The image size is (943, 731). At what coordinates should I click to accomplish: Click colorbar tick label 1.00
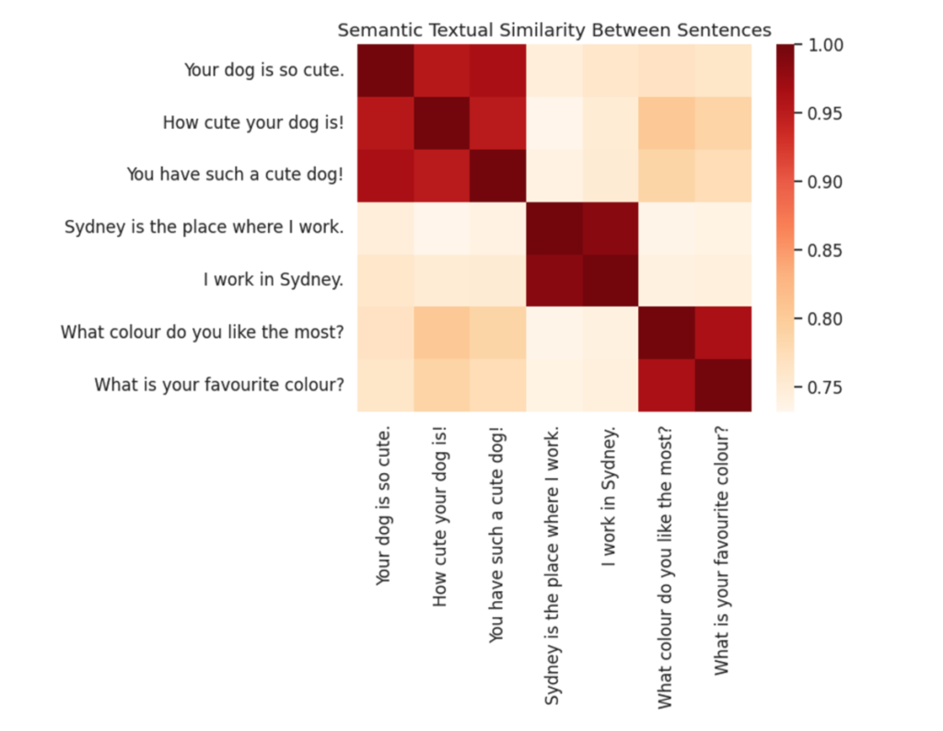[824, 45]
